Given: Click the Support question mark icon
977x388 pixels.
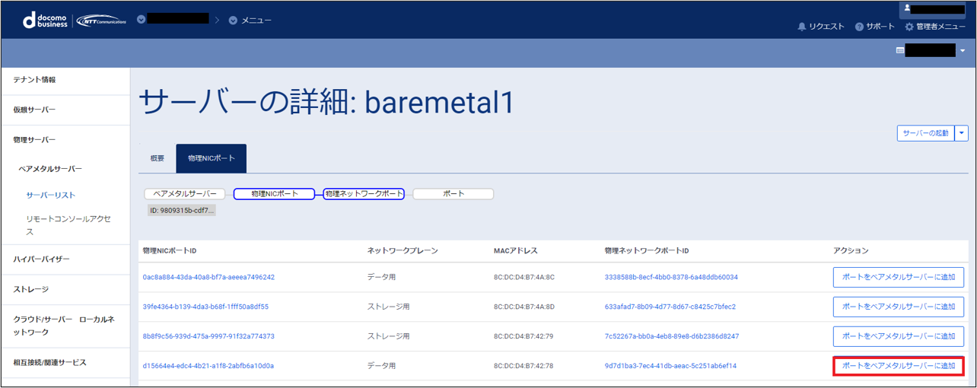Looking at the screenshot, I should point(859,27).
